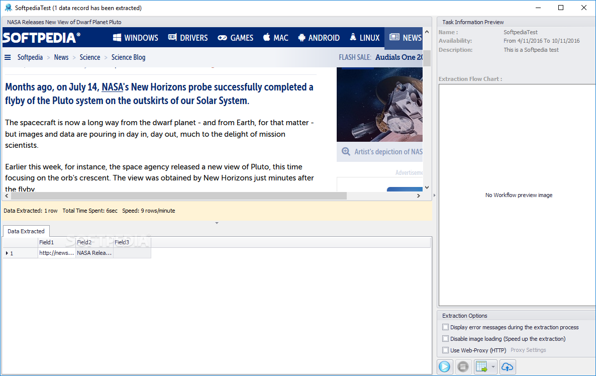The height and width of the screenshot is (376, 596).
Task: Click the horizontal scrollbar left arrow
Action: coord(7,196)
